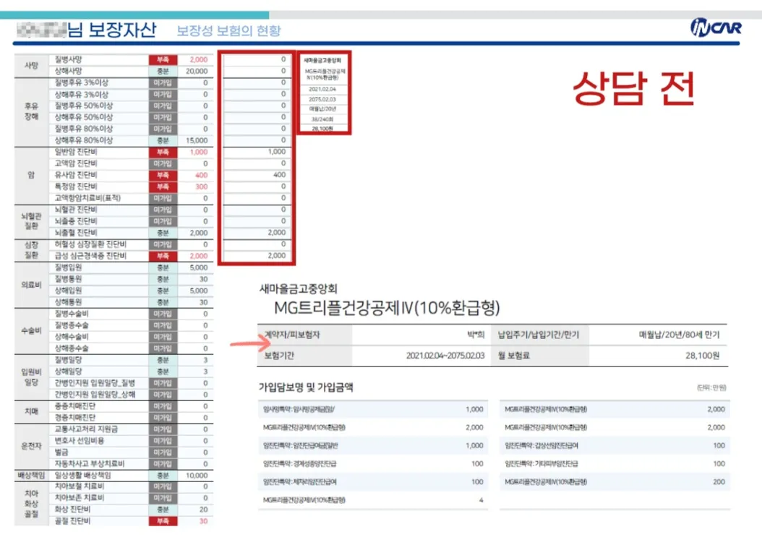Click the monthly premium '28,100원' in the detail table

pyautogui.click(x=702, y=356)
